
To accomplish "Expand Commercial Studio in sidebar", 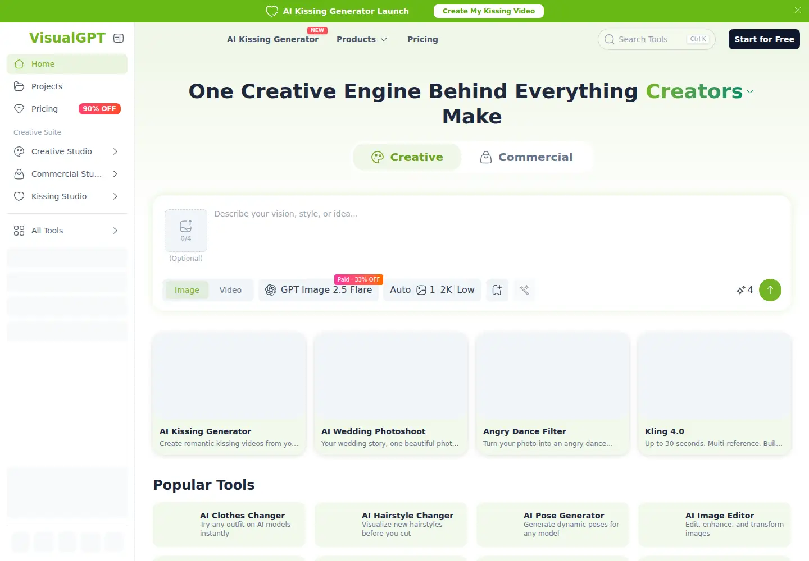I will click(67, 174).
